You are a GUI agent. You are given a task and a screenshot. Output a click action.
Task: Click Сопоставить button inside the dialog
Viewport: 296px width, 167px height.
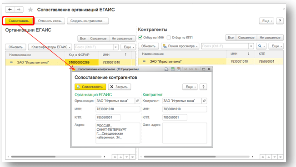(x=90, y=87)
